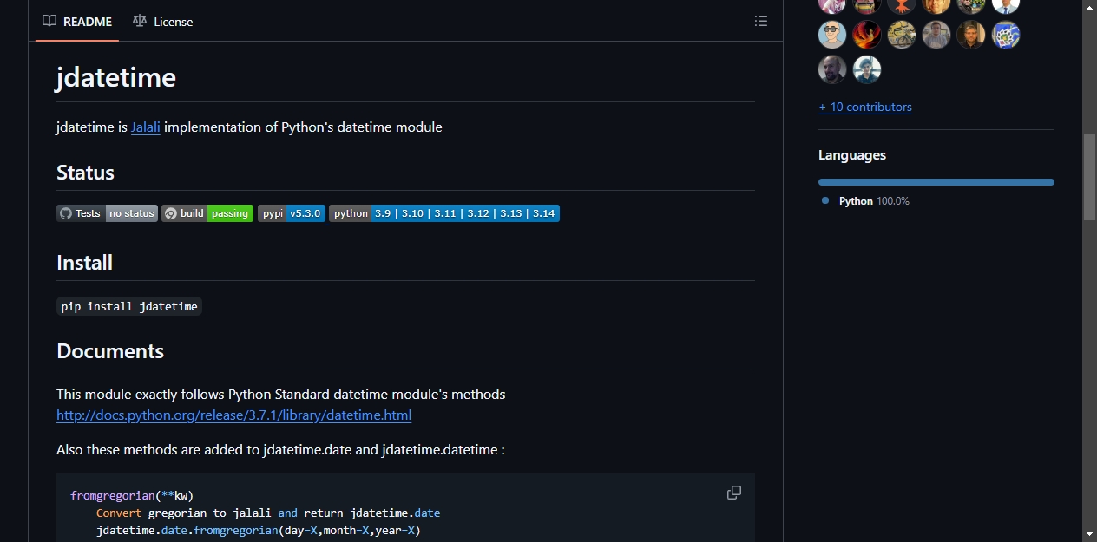Open the fiery phoenix contributor avatar
Screen dimensions: 1097x542
point(867,35)
